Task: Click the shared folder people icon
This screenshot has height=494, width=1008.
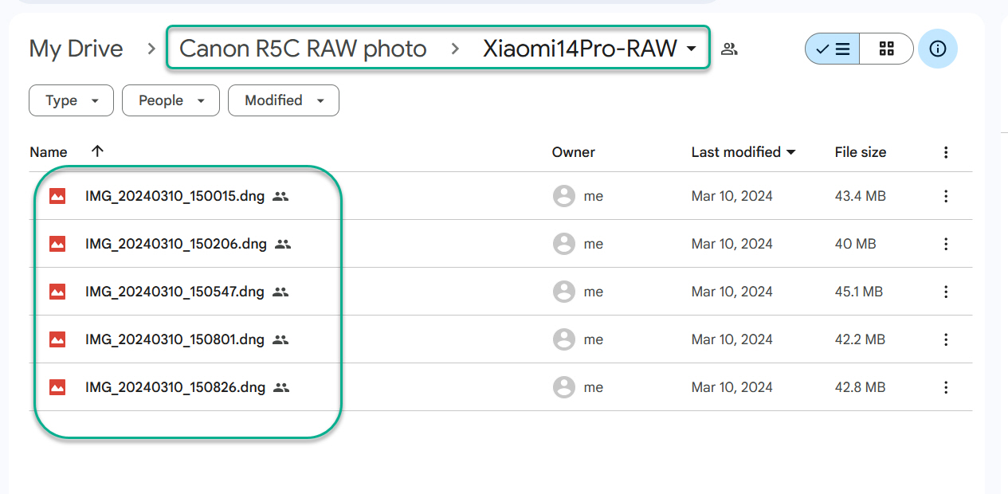Action: pos(729,49)
